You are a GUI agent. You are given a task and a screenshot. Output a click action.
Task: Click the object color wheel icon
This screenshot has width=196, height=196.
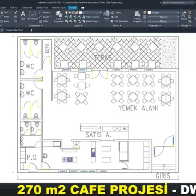[145, 12]
